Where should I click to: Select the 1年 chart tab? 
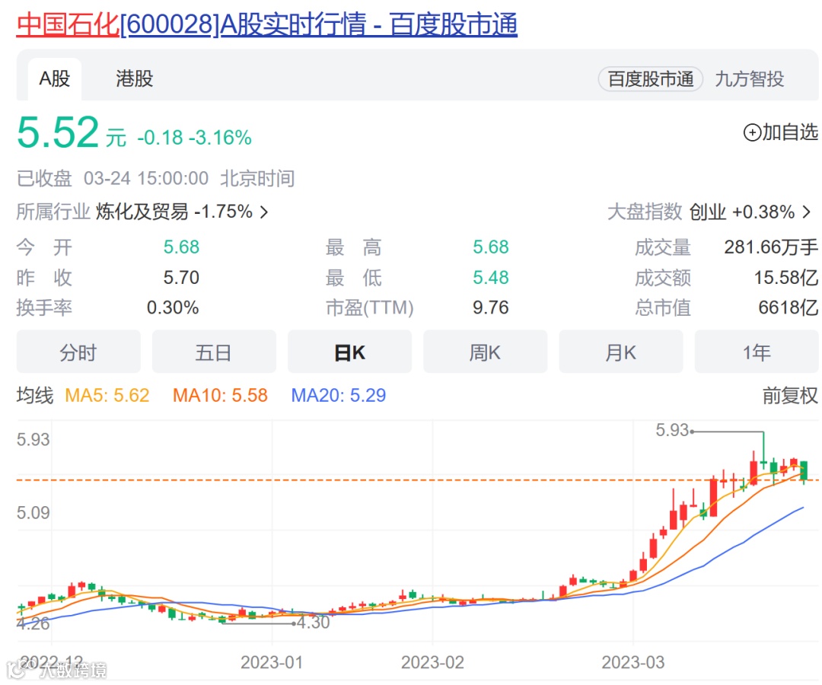(x=757, y=352)
